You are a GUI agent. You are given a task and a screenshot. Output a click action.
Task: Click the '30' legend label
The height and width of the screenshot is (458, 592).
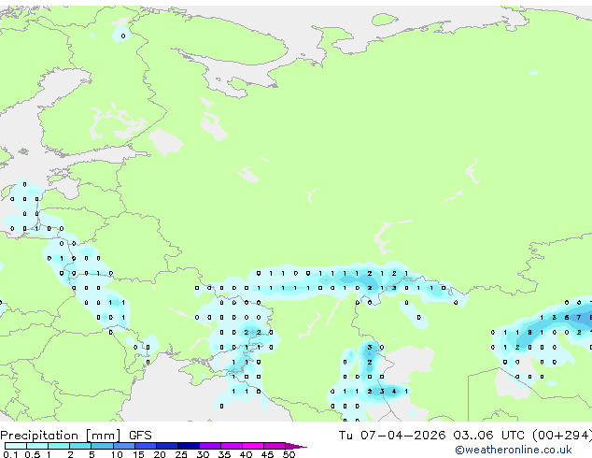coord(203,454)
